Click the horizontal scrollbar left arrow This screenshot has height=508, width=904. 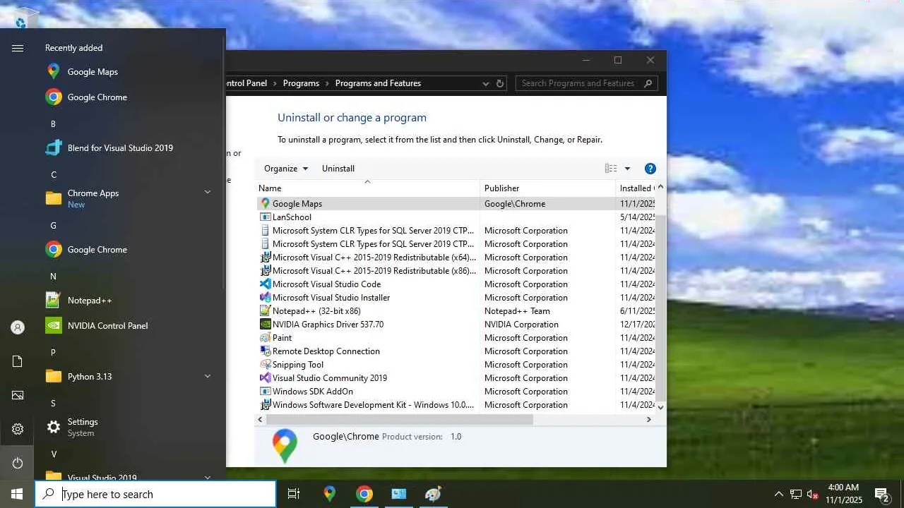[261, 419]
